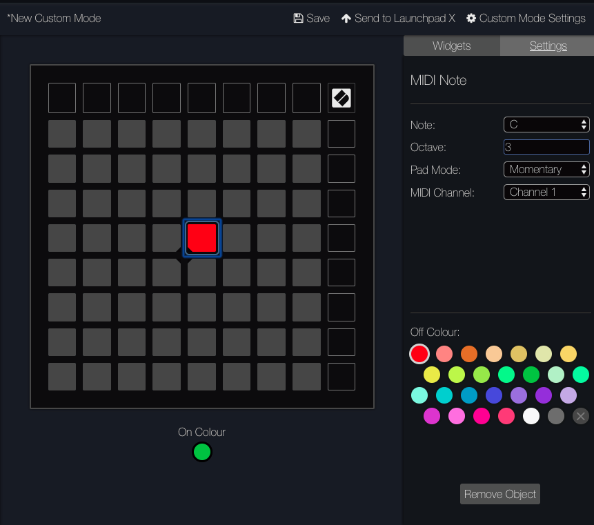Click the top-left outlined button of grid

point(62,98)
